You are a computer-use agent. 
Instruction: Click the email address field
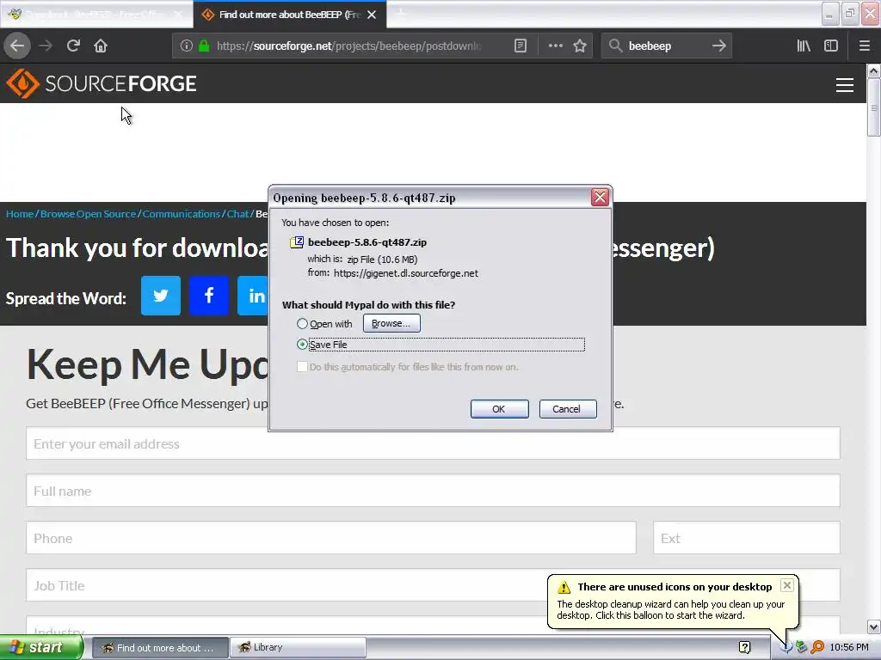pos(433,443)
